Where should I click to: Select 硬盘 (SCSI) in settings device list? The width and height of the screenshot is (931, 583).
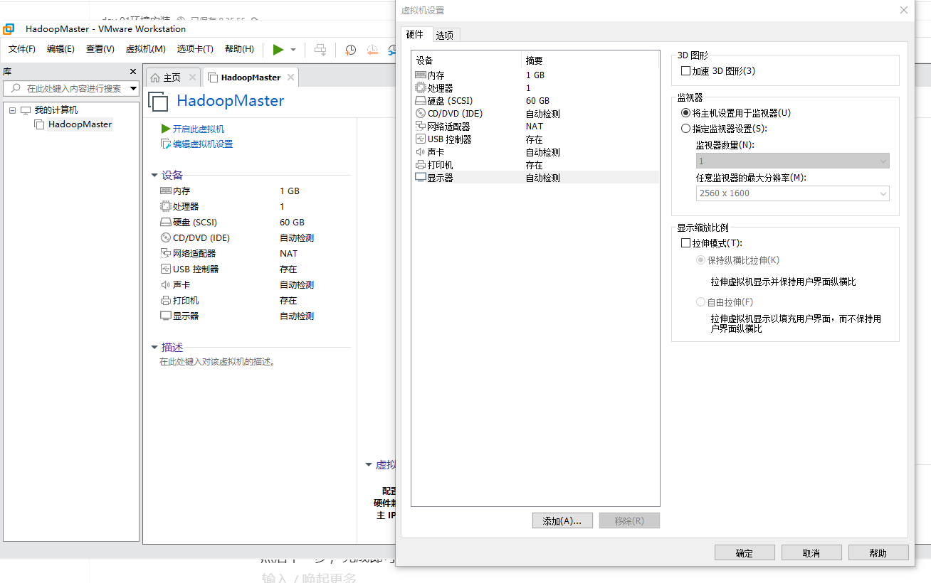536,101
